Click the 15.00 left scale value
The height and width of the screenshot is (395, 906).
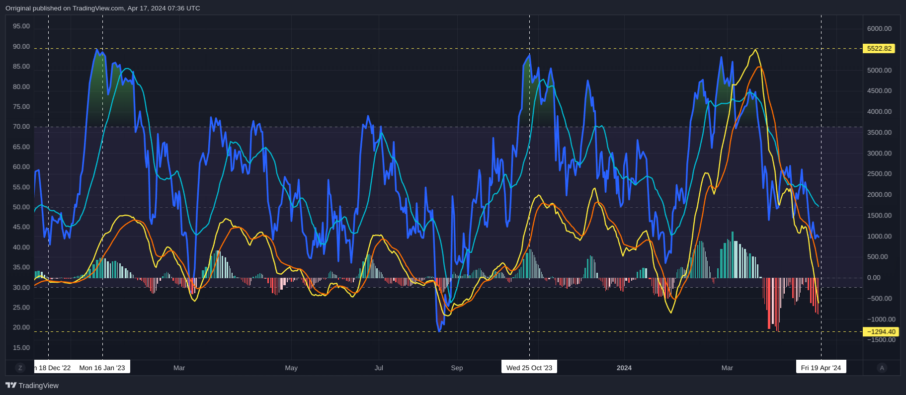coord(21,348)
